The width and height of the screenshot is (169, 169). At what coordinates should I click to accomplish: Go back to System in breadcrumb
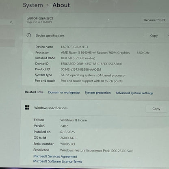(x=33, y=5)
